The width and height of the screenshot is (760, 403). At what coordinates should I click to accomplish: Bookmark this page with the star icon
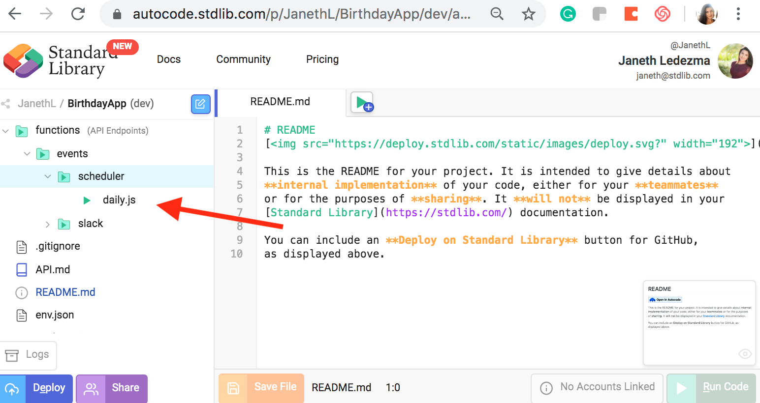[x=529, y=14]
